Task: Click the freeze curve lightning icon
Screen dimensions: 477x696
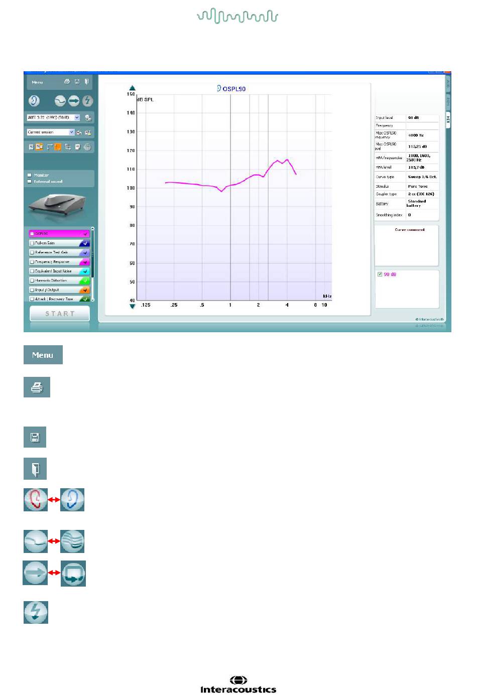Action: [87, 101]
